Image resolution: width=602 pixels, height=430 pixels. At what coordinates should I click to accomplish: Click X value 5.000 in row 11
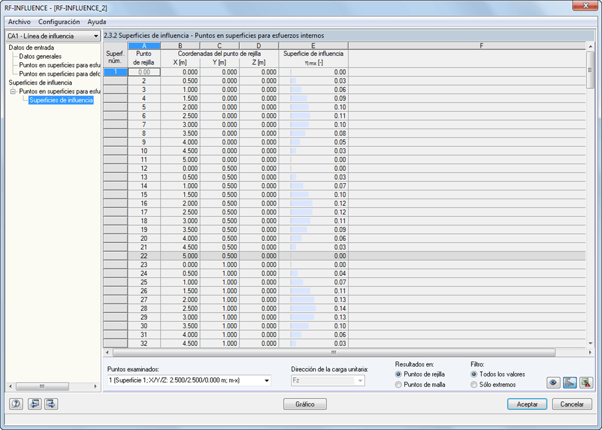tap(180, 160)
